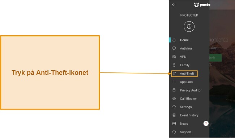This screenshot has width=235, height=138.
Task: Click the green button behind the menu
Action: 215,58
